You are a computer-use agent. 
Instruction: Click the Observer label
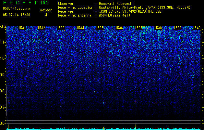[x=66, y=4]
